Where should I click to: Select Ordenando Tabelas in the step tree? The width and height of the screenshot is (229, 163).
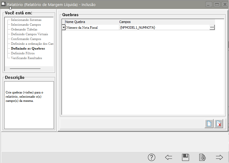tap(24, 29)
